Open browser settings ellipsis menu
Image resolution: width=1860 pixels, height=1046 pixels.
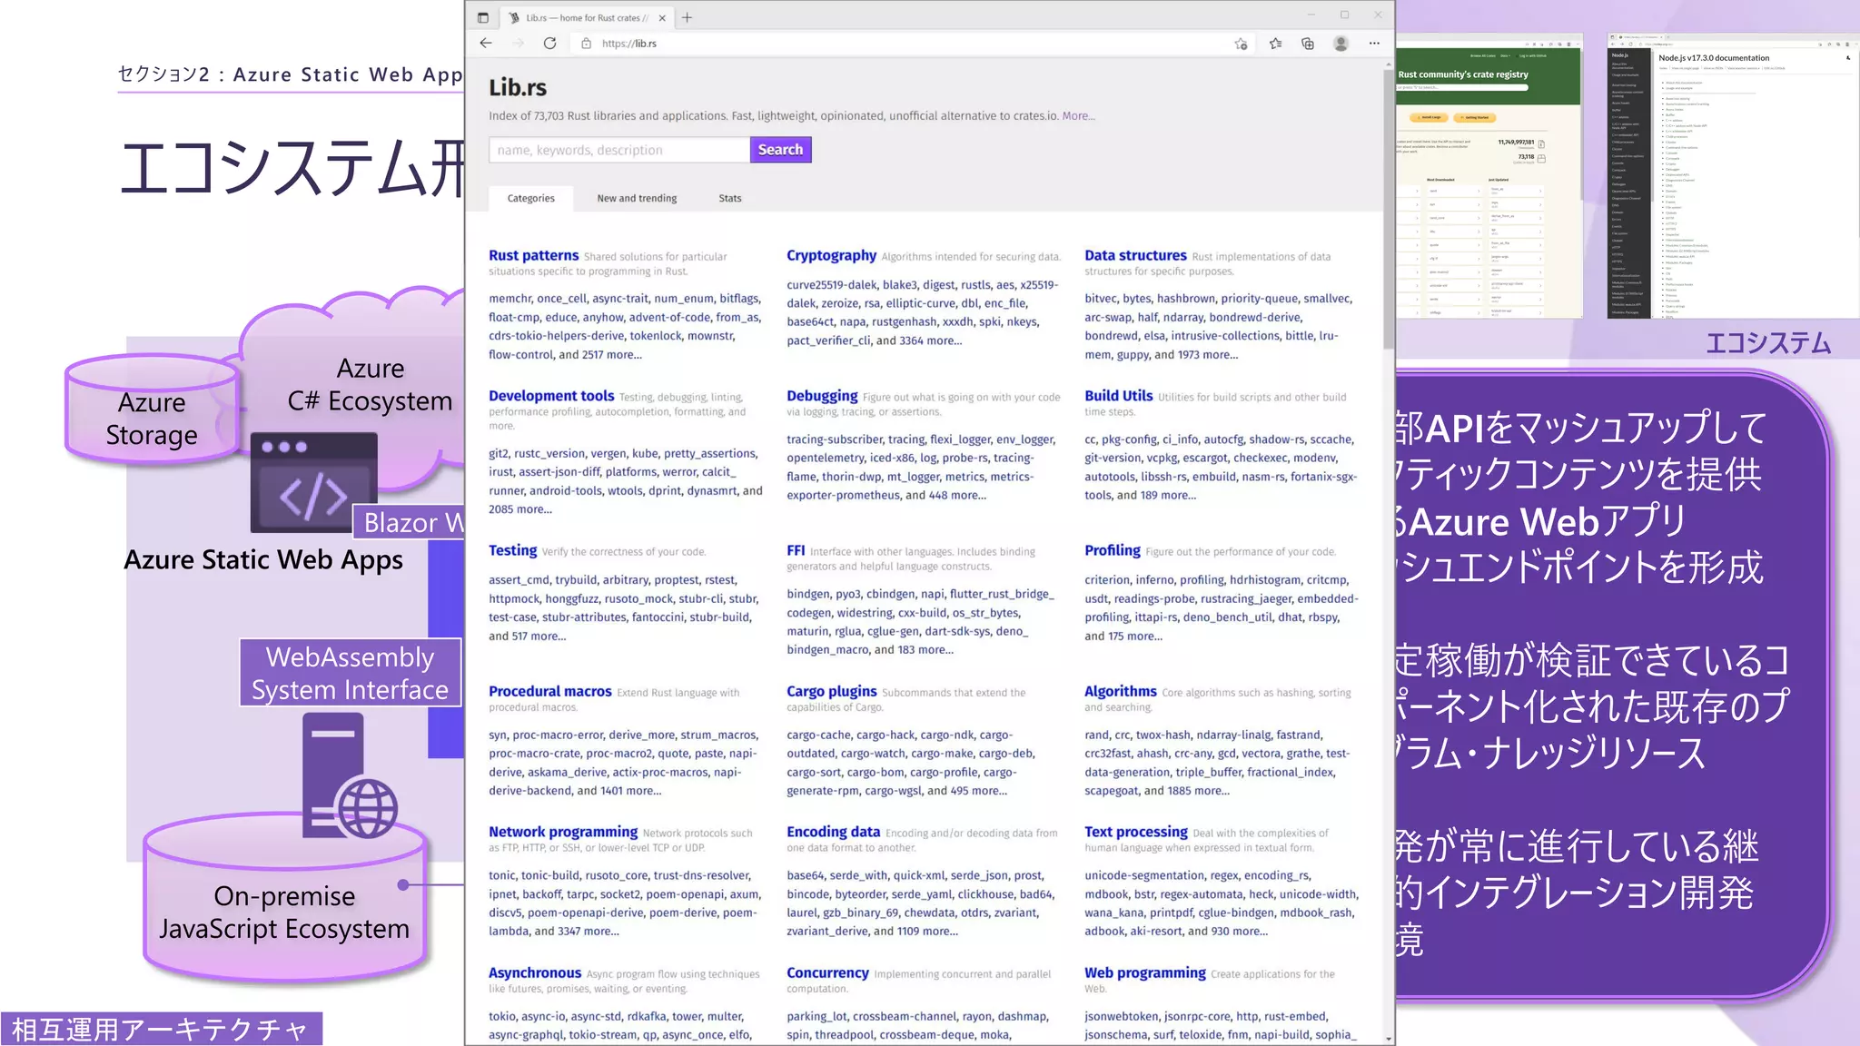[1374, 43]
